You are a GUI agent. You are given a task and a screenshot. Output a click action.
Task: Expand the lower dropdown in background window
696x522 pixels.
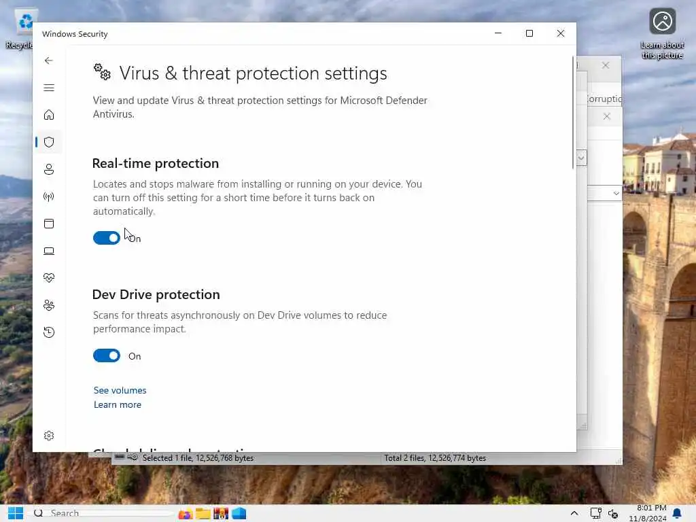(616, 193)
